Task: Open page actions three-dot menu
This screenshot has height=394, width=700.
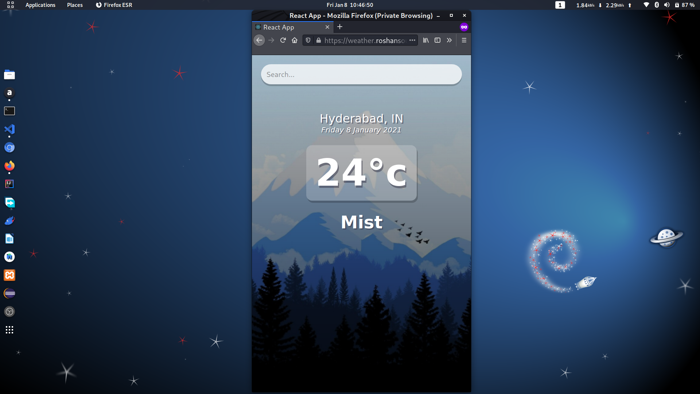Action: (412, 40)
